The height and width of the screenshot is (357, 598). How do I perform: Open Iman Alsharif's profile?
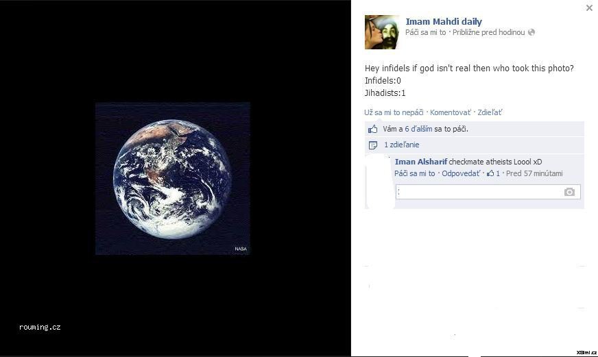point(420,162)
